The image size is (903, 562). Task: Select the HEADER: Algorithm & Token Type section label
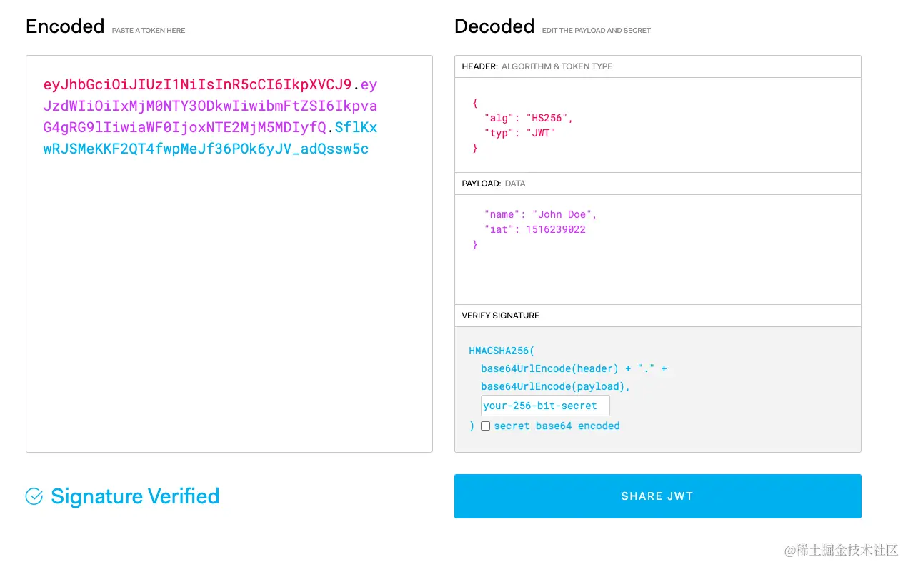pos(537,66)
